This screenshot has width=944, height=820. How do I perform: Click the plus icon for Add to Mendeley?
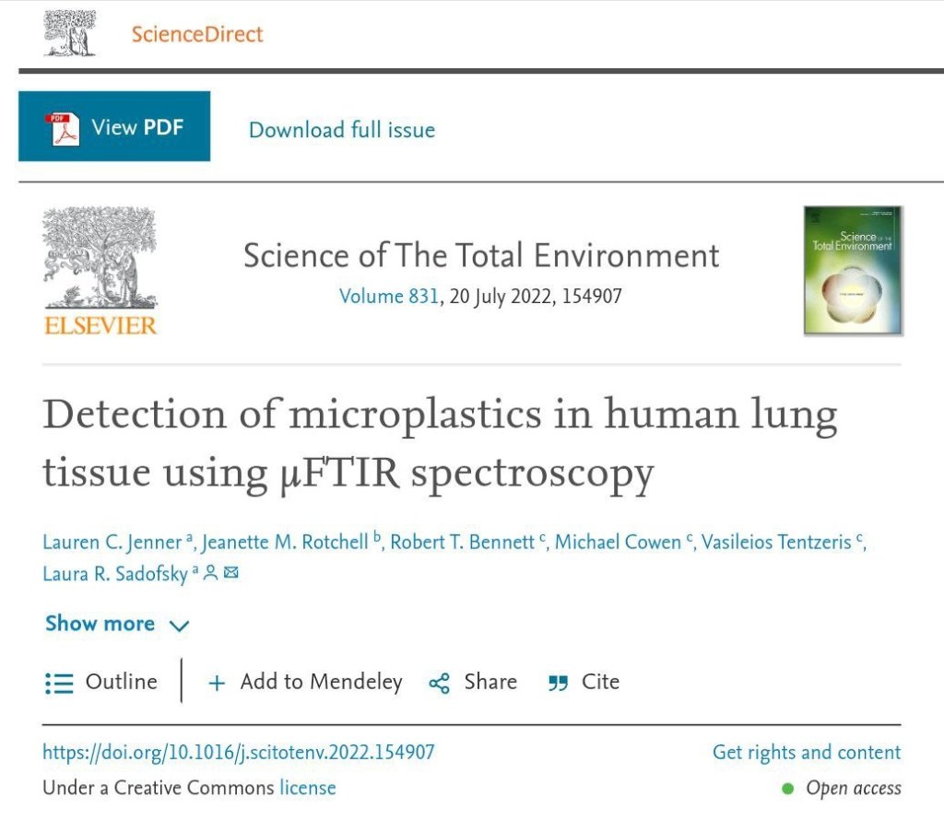point(217,683)
